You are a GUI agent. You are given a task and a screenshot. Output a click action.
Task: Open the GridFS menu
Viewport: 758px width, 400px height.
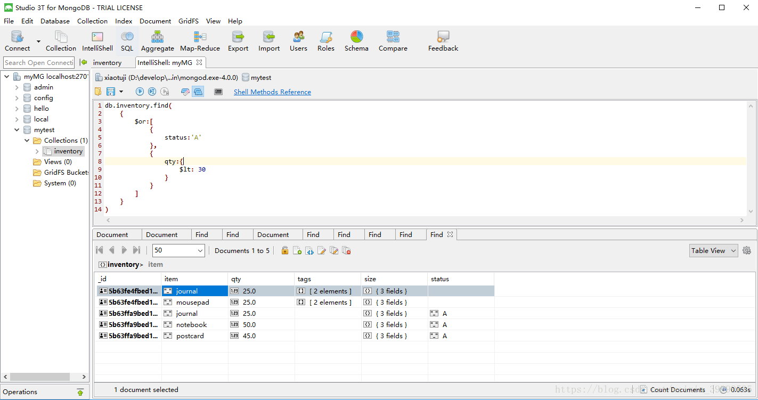pos(189,21)
